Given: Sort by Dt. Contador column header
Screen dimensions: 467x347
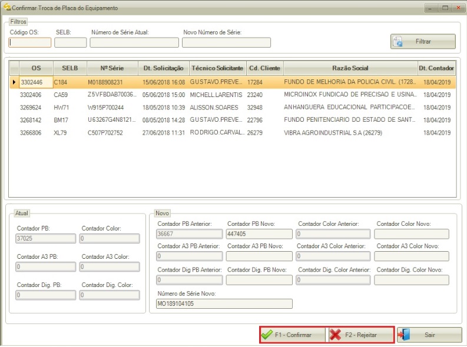Looking at the screenshot, I should 436,68.
